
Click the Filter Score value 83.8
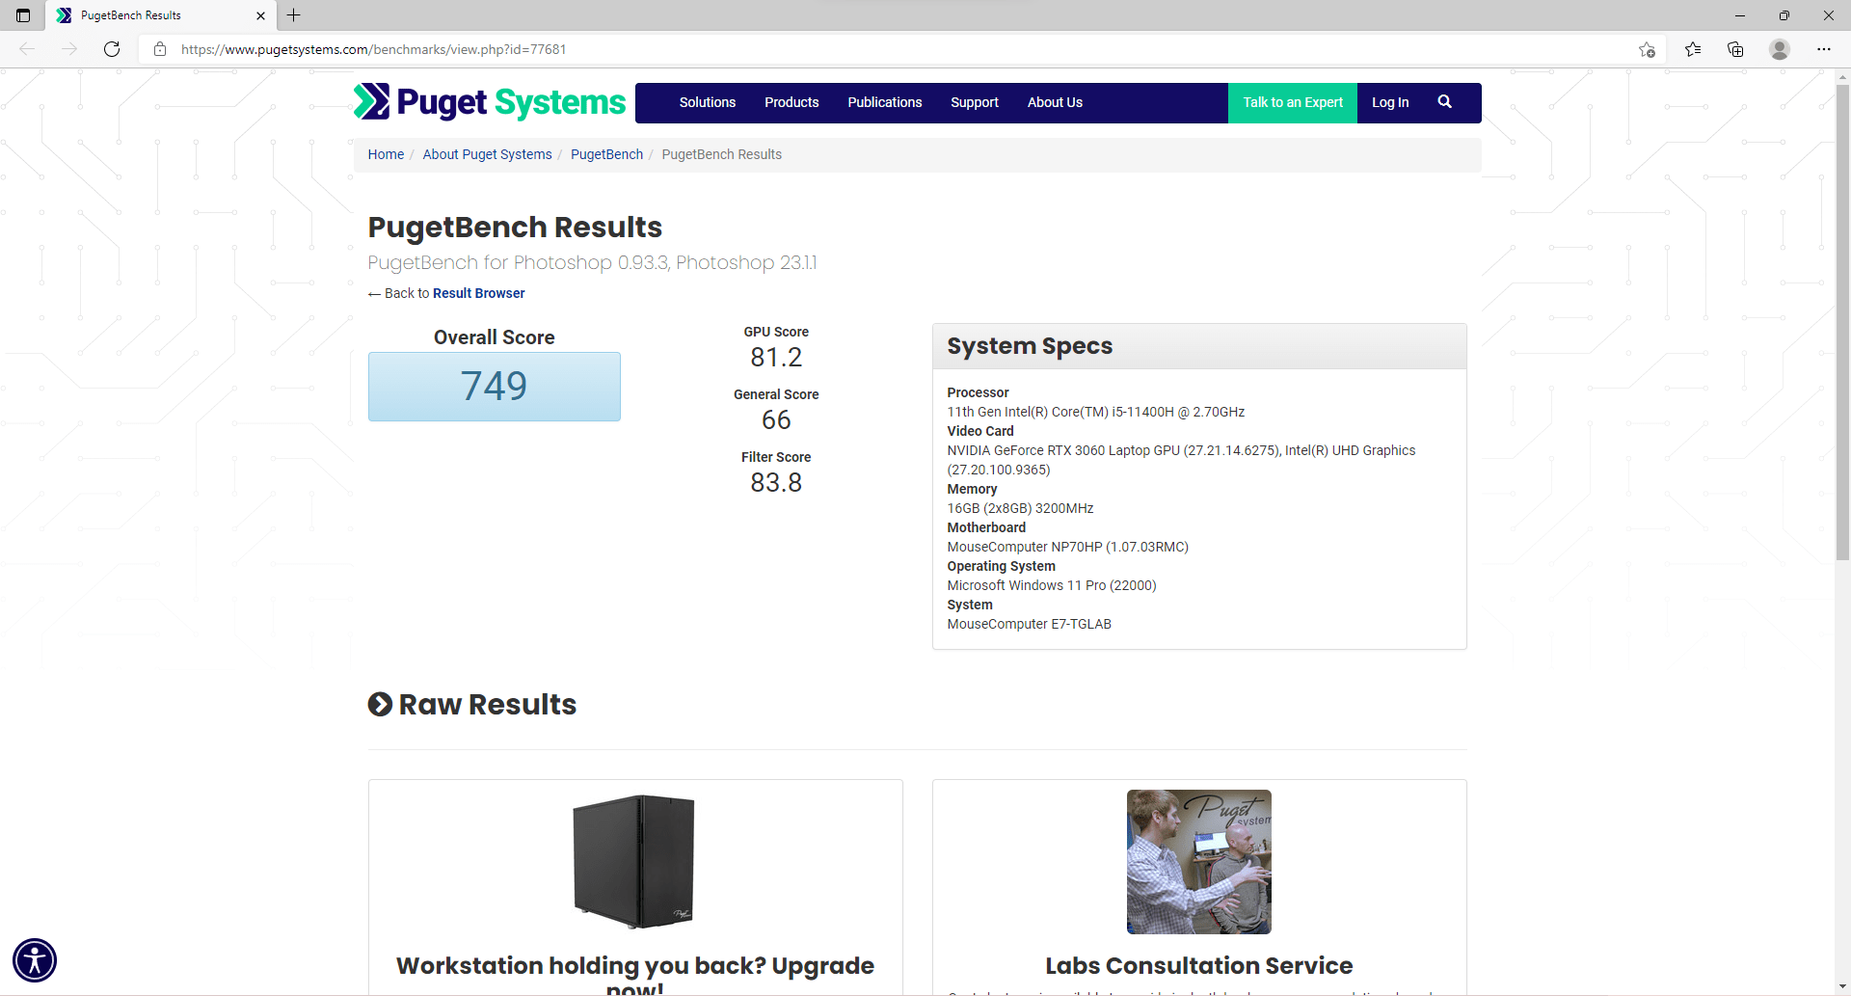pos(776,483)
